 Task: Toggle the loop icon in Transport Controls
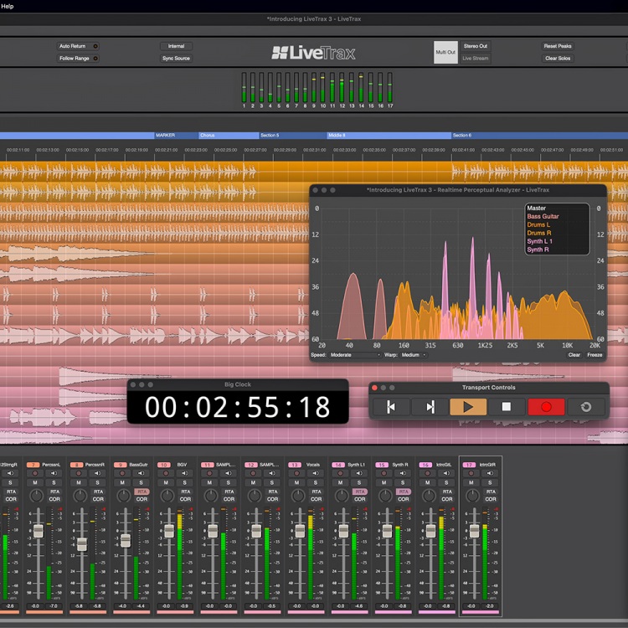coord(586,407)
